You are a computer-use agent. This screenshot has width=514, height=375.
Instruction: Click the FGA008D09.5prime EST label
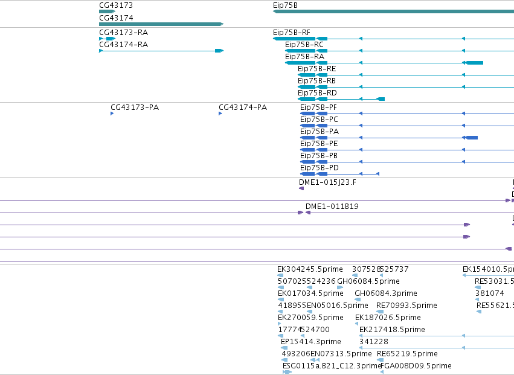point(416,367)
